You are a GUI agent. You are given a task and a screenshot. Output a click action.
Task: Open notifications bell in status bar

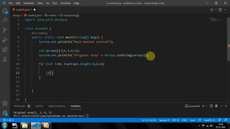[x=226, y=120]
